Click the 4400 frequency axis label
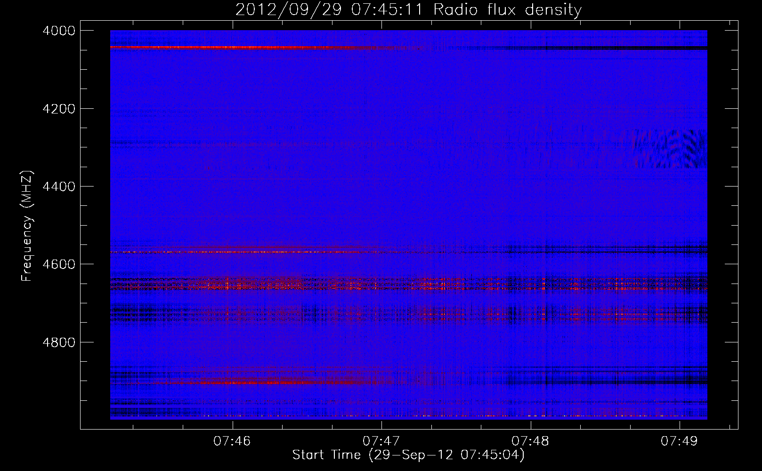The image size is (762, 471). 59,187
